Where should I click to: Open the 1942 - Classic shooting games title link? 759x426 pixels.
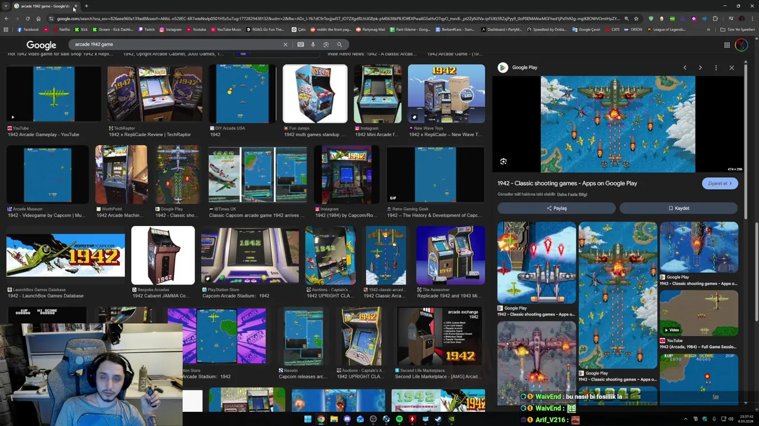[567, 183]
